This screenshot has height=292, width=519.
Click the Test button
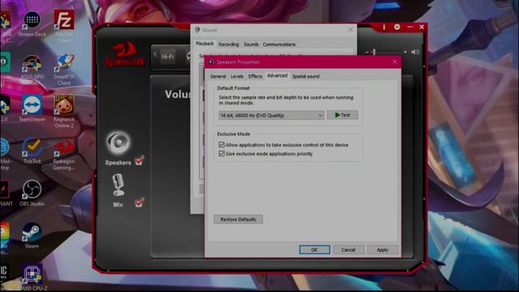342,115
